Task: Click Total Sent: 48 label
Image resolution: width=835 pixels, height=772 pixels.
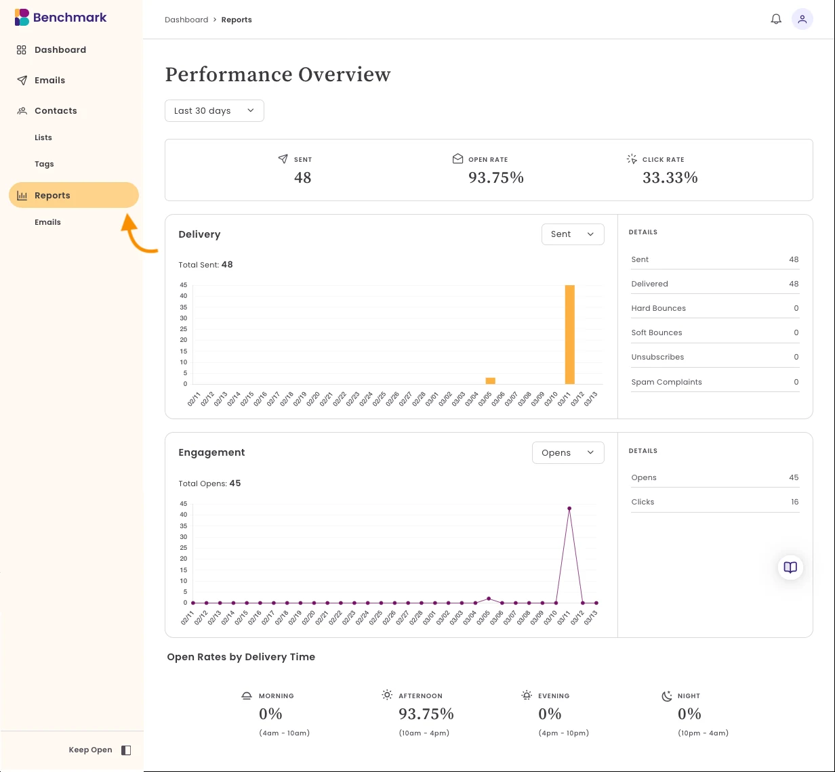Action: point(205,265)
